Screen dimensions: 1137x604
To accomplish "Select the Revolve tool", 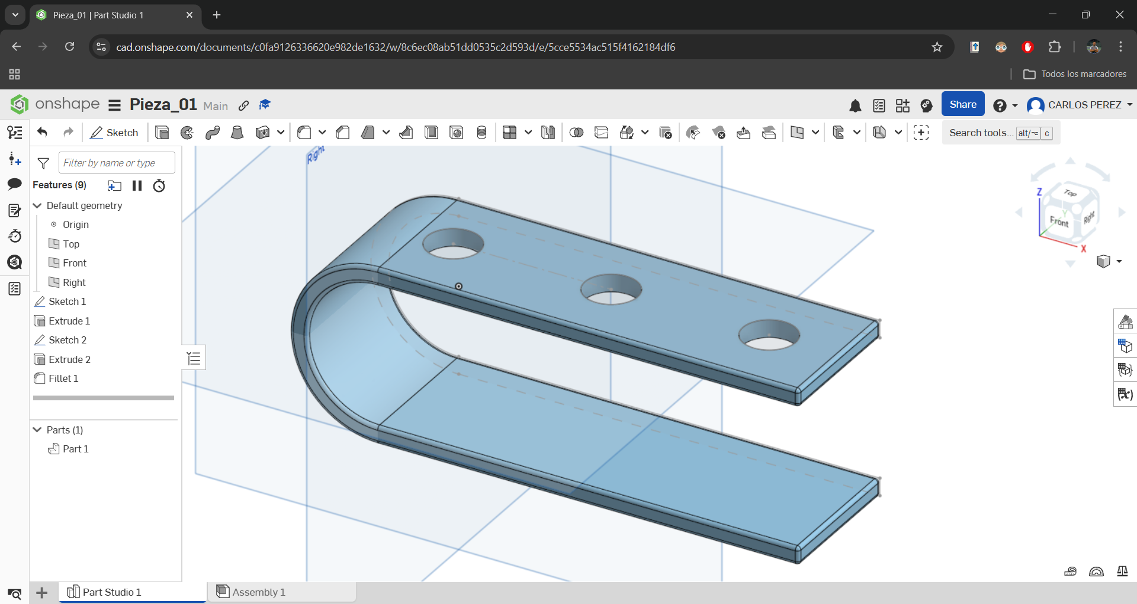I will tap(187, 133).
